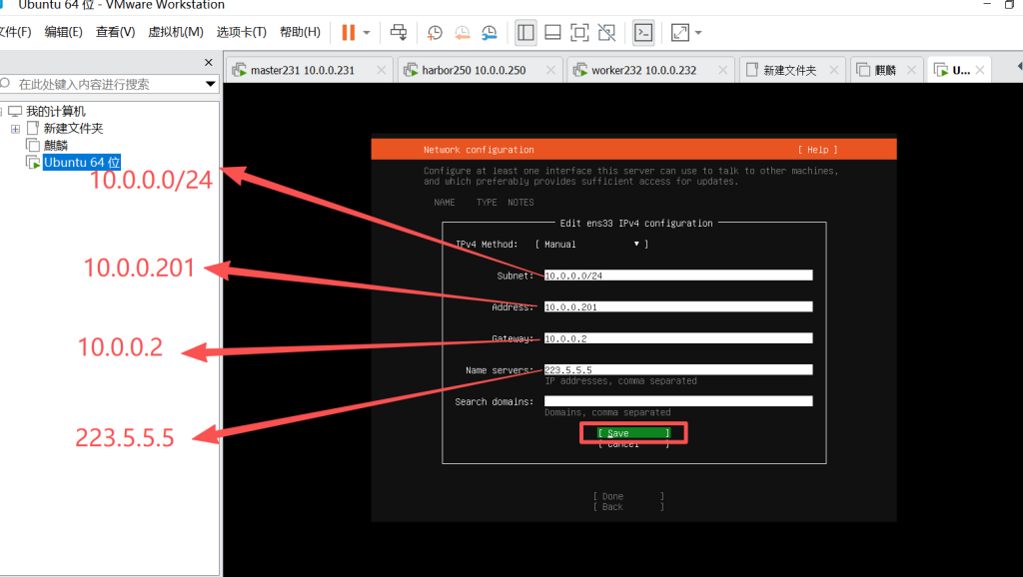Click the send Ctrl+Alt+Del icon
The image size is (1023, 577).
pyautogui.click(x=399, y=32)
